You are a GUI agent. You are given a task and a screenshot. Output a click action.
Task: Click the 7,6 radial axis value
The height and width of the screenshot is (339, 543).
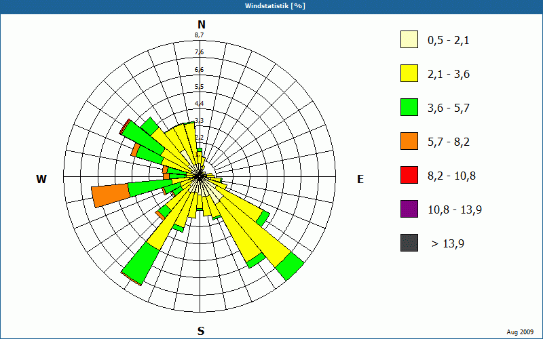(199, 52)
